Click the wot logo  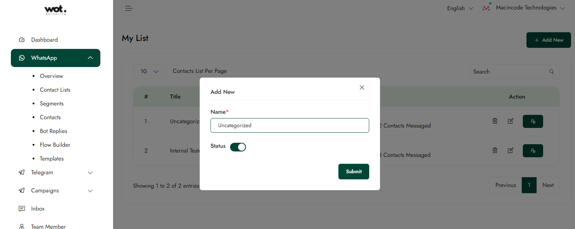point(55,10)
